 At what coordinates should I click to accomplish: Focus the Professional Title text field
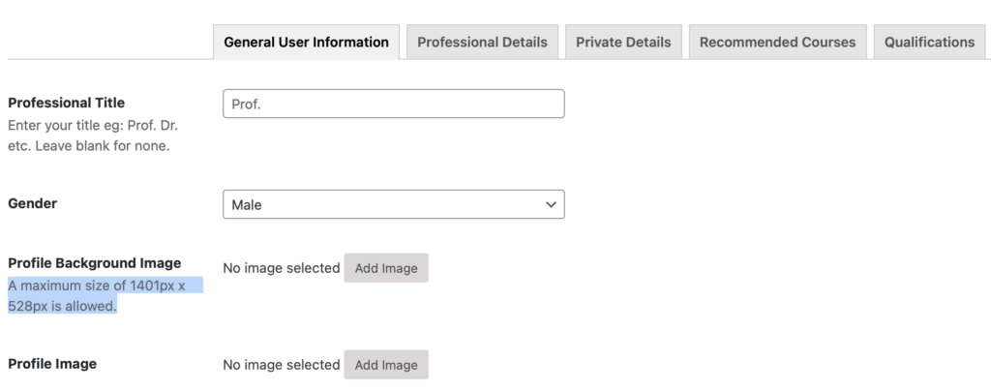coord(393,104)
